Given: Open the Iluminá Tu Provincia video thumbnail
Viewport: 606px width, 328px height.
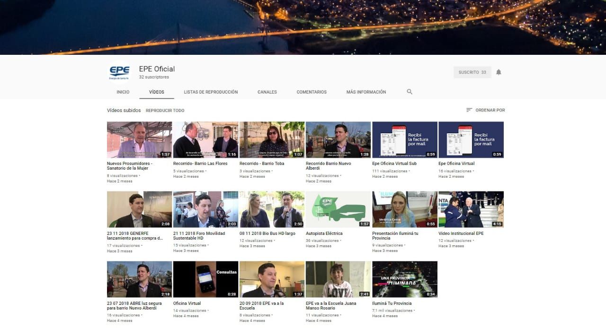Looking at the screenshot, I should tap(404, 279).
